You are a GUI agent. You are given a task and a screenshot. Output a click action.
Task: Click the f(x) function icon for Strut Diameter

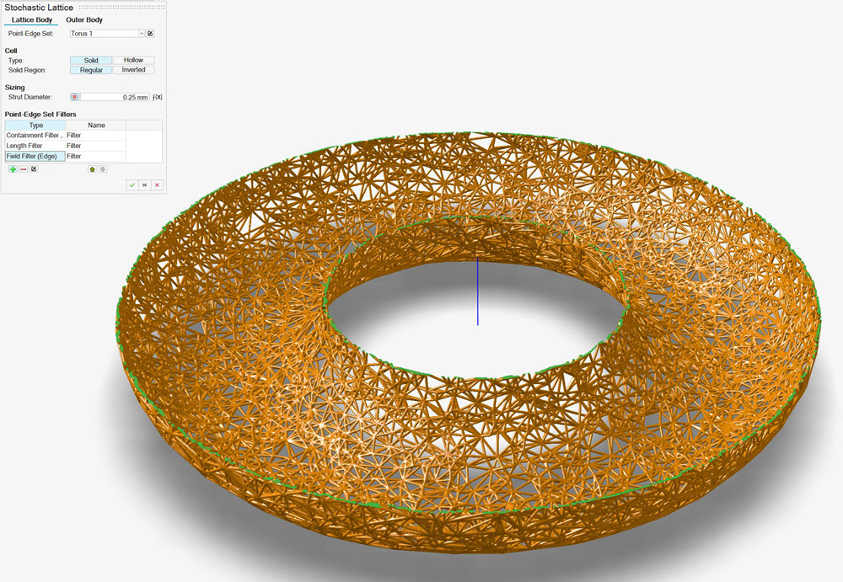pos(158,98)
